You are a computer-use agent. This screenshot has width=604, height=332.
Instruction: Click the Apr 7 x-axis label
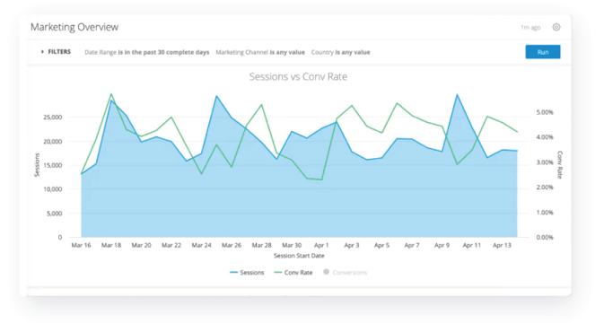tap(412, 245)
